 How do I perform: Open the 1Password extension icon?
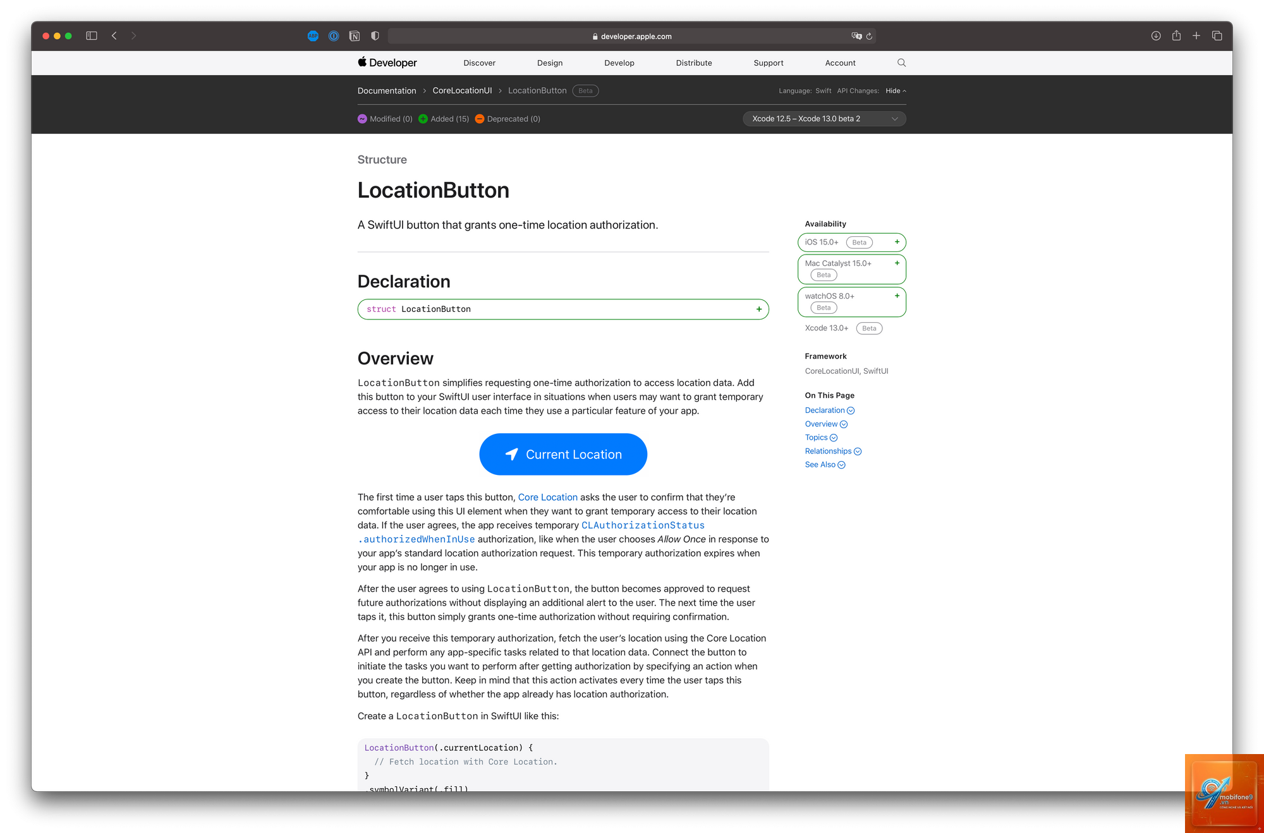tap(334, 36)
